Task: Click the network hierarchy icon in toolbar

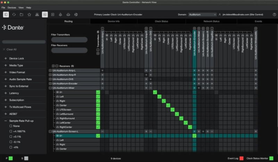Action: pos(37,15)
